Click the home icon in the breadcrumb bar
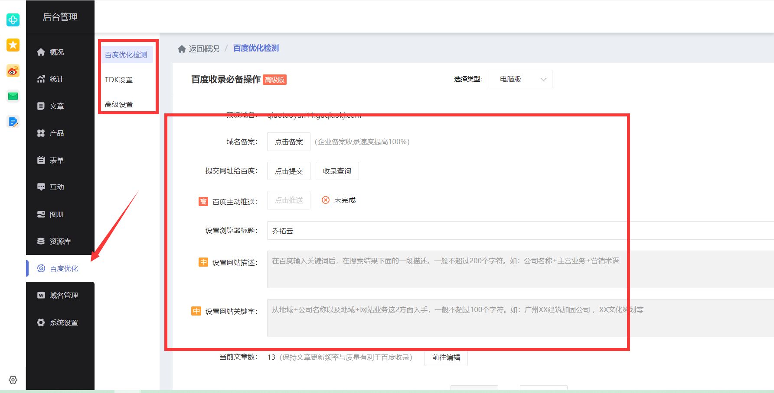The height and width of the screenshot is (393, 774). point(182,48)
